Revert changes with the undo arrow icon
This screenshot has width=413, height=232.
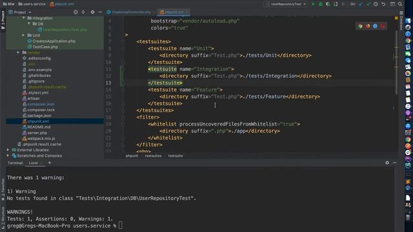coord(383,4)
